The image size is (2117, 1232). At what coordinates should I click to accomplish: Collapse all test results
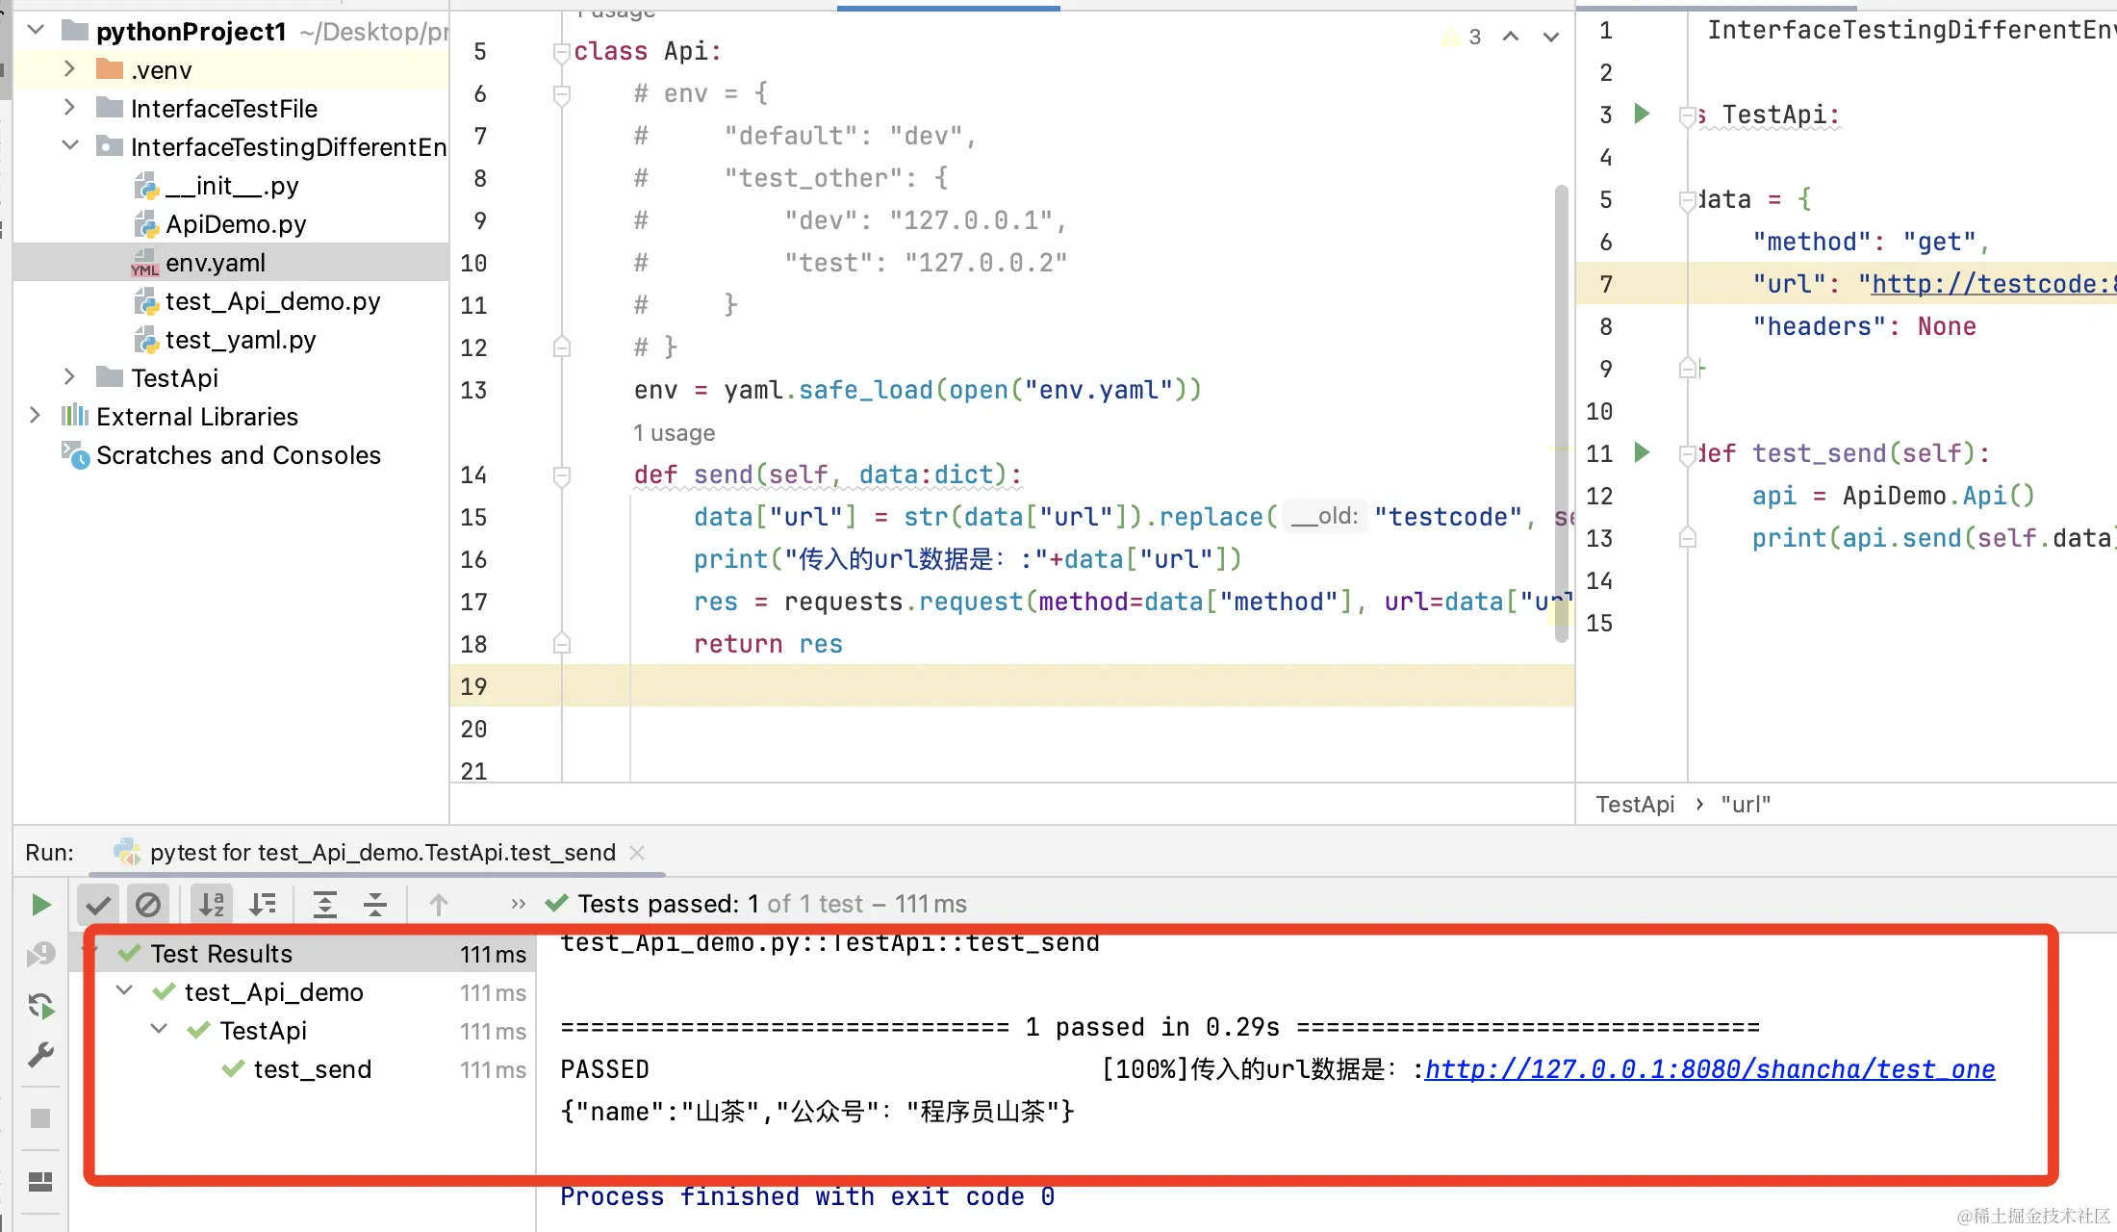375,905
